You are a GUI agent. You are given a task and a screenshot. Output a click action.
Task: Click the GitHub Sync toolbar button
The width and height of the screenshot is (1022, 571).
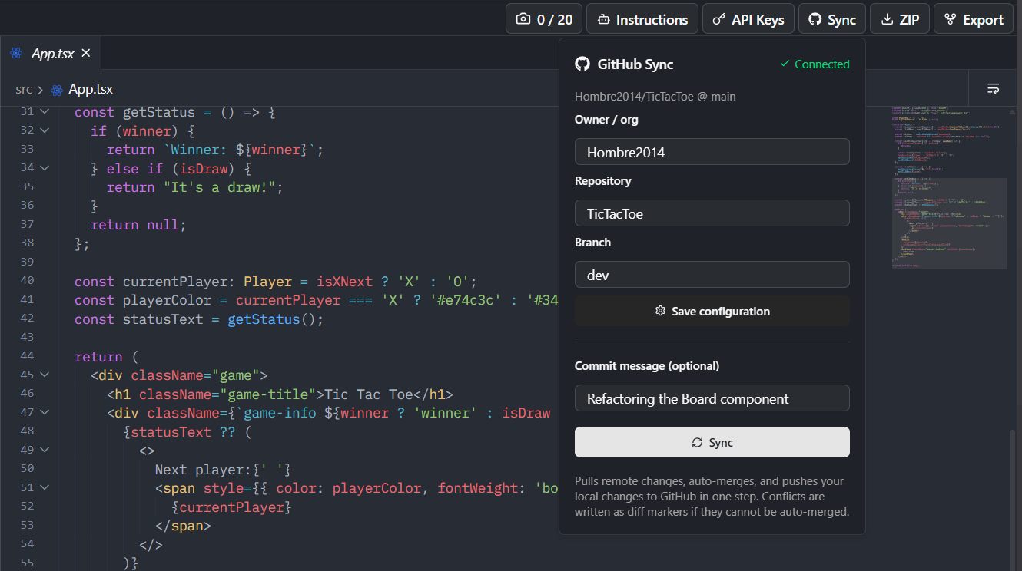[x=832, y=19]
